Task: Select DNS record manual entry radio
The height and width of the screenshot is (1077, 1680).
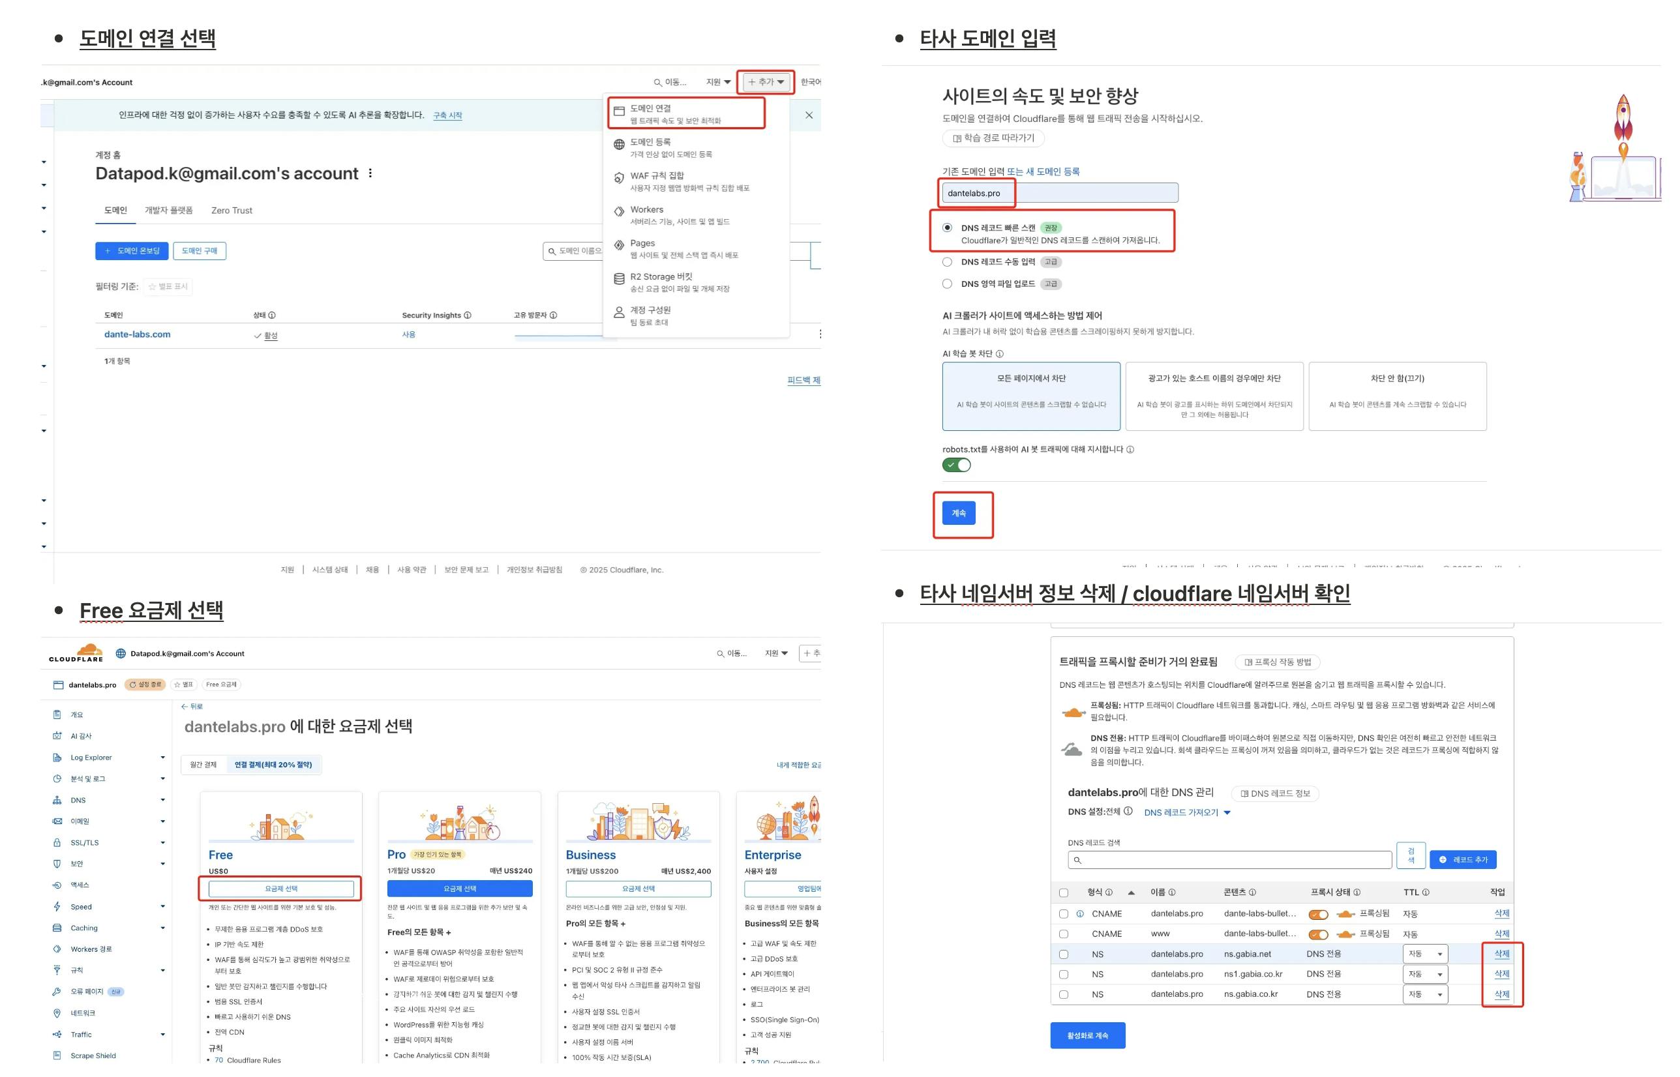Action: pyautogui.click(x=947, y=262)
